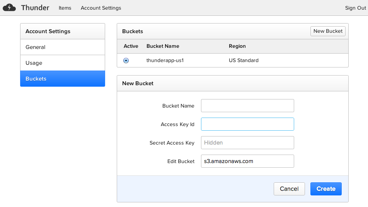Image resolution: width=368 pixels, height=207 pixels.
Task: Open the Items menu in navbar
Action: (65, 8)
